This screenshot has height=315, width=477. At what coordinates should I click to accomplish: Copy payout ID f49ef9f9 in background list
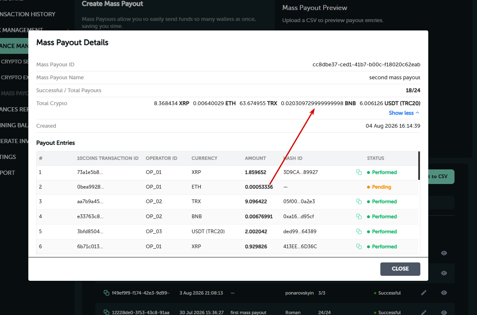coord(107,293)
